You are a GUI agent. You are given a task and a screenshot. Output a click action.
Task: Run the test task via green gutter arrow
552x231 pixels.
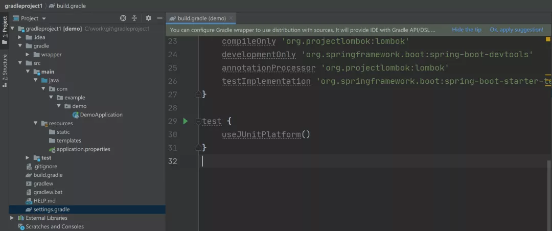click(x=186, y=121)
